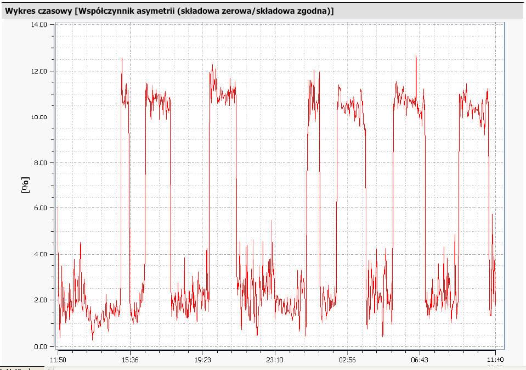The height and width of the screenshot is (370, 526).
Task: Click the 23:10 time axis label
Action: coord(275,360)
